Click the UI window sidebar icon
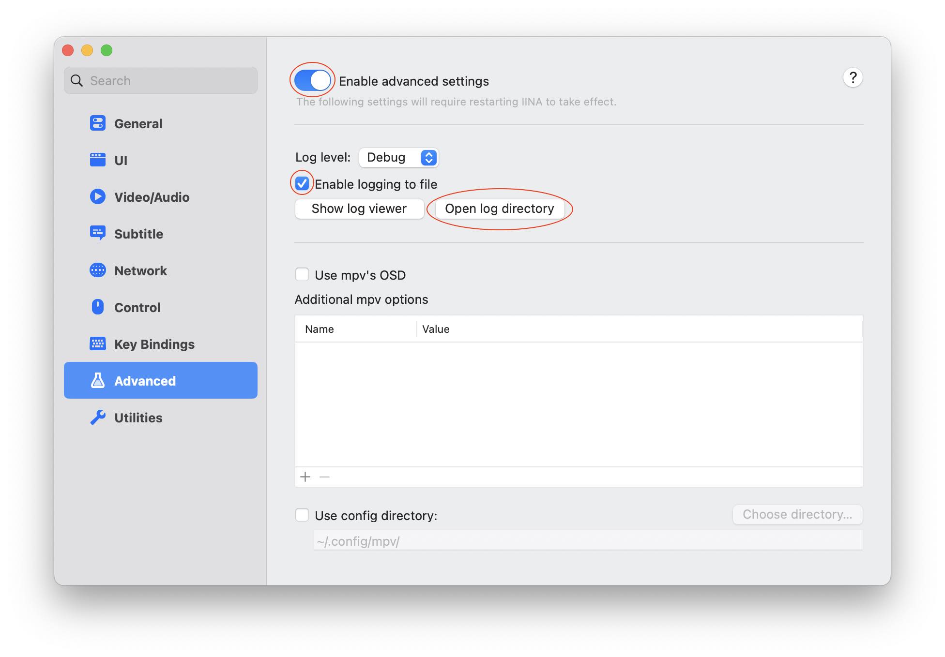 click(x=98, y=160)
